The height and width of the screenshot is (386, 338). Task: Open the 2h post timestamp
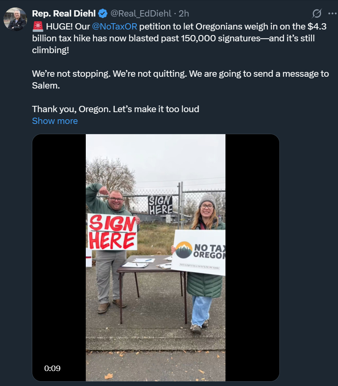184,13
